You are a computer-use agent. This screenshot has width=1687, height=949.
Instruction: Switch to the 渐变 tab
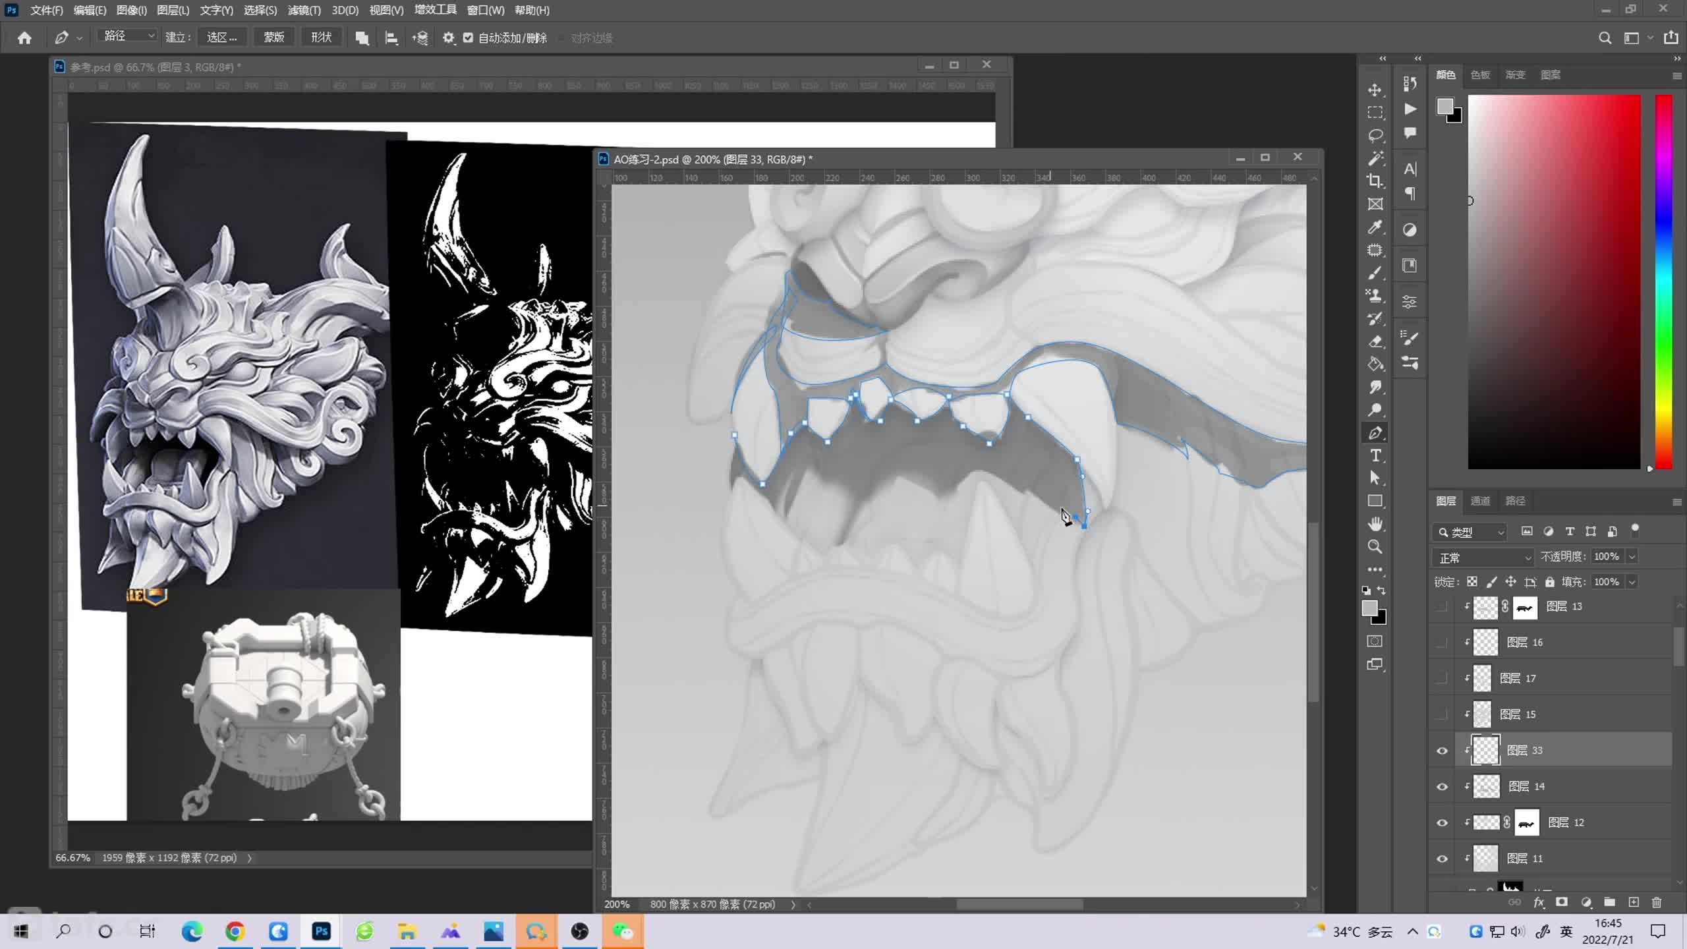(1515, 75)
